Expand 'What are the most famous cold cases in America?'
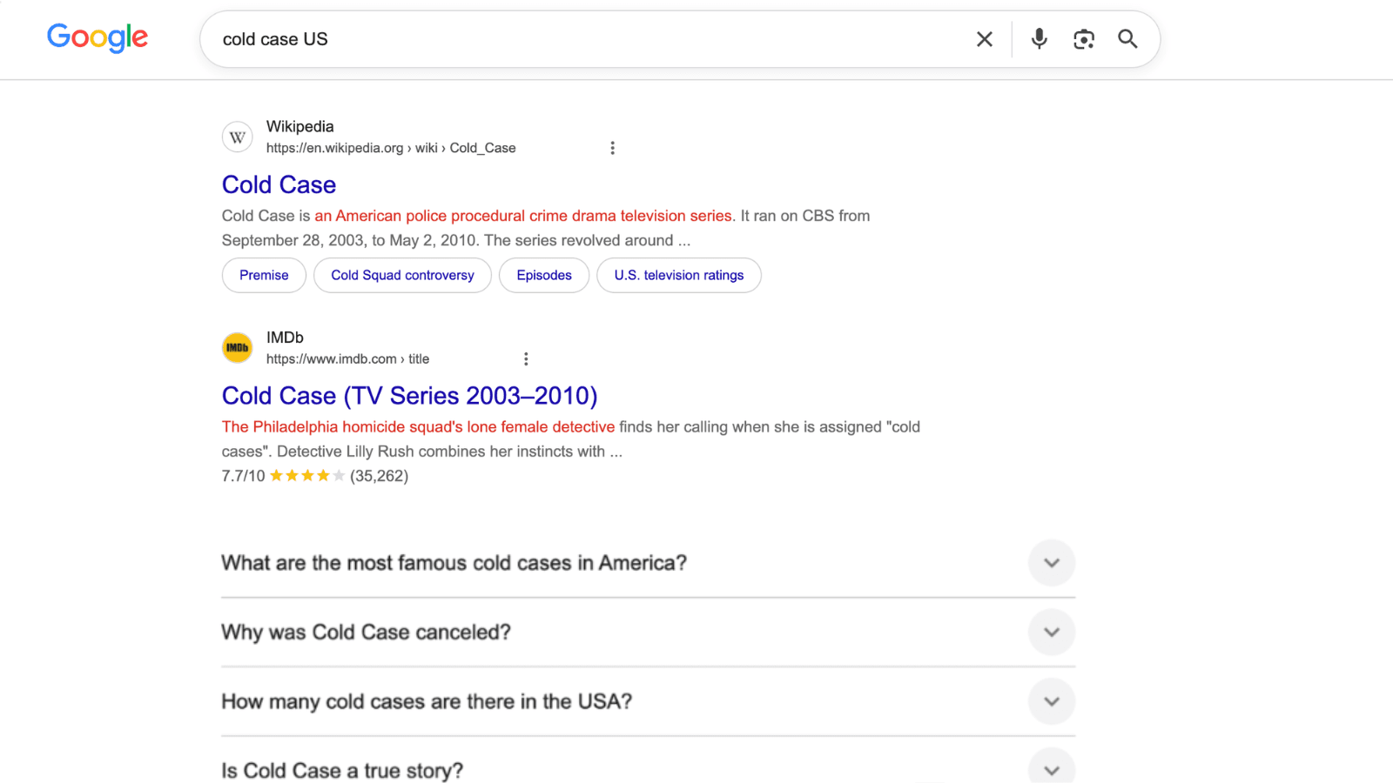The image size is (1393, 783). tap(649, 563)
